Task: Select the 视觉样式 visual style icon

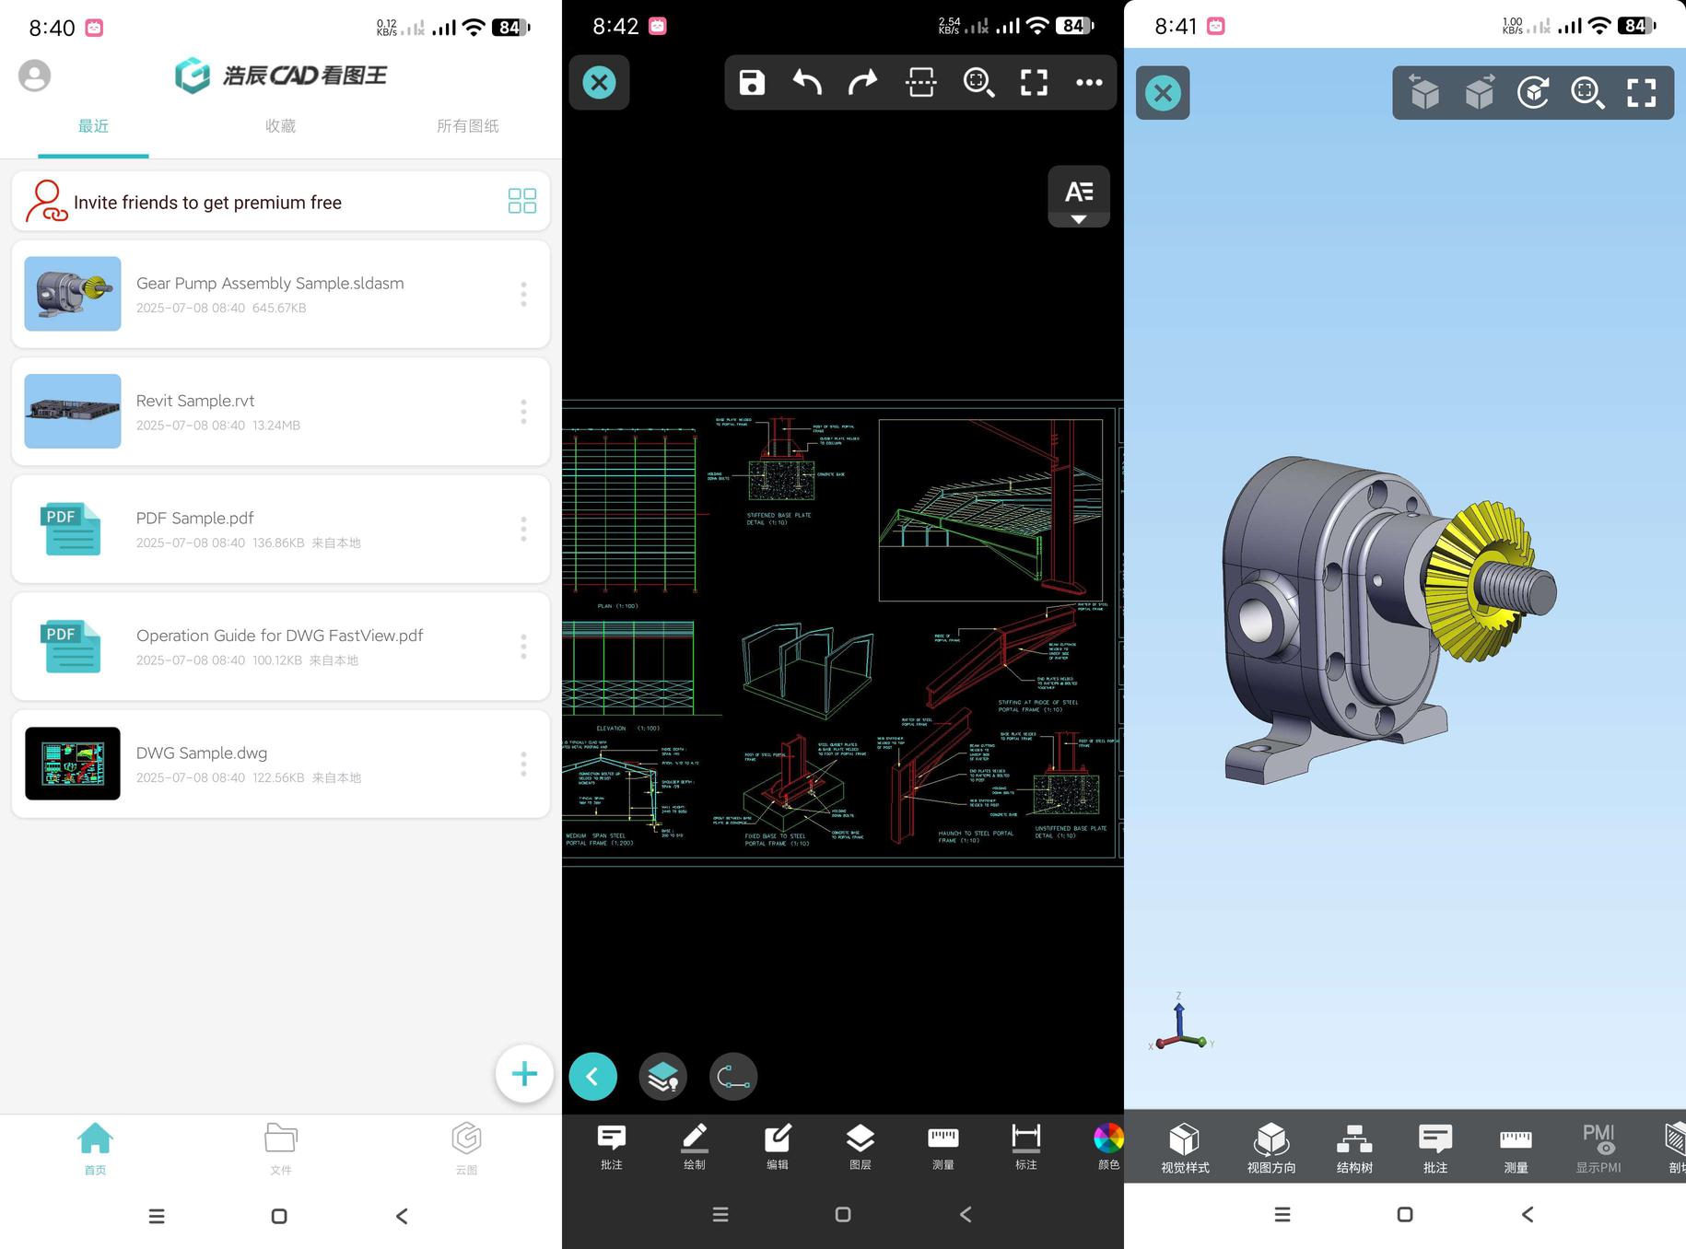Action: tap(1185, 1149)
